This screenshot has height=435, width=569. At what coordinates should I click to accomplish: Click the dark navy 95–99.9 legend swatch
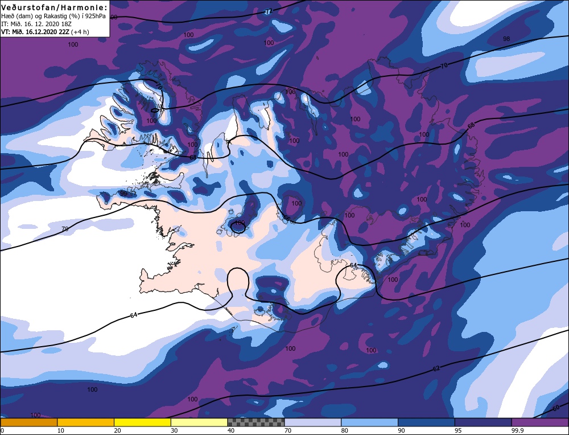pos(483,422)
